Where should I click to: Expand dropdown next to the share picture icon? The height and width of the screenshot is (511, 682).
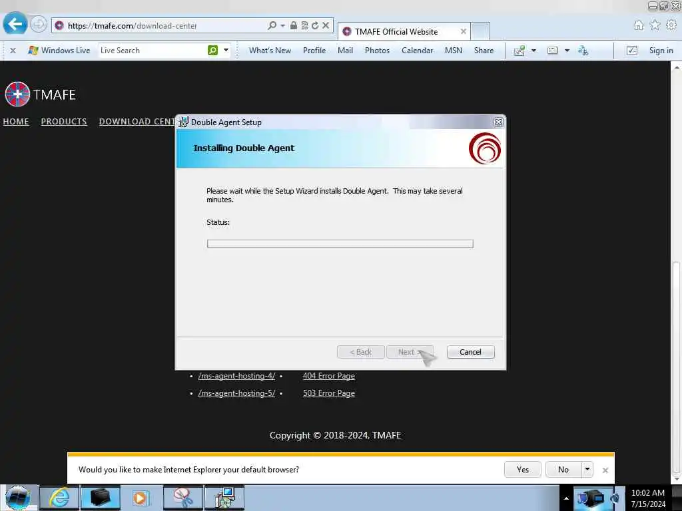tap(533, 51)
